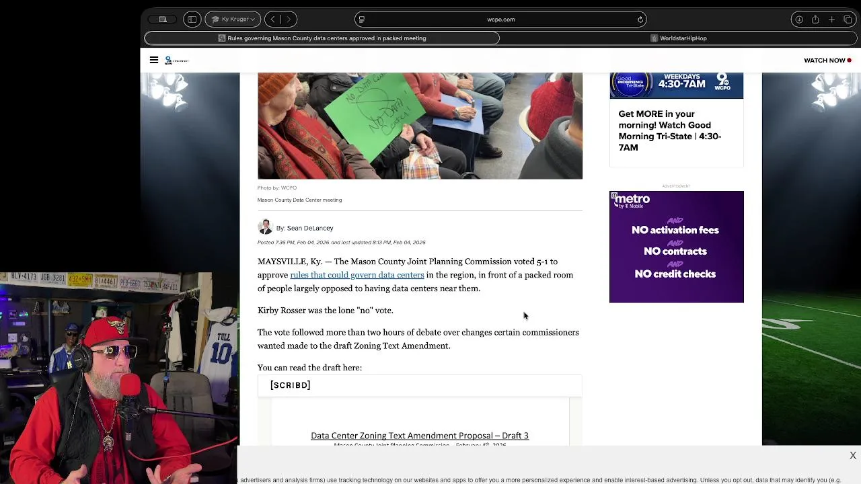Toggle the Safari sidebar button
Screen dimensions: 861x484
point(192,19)
